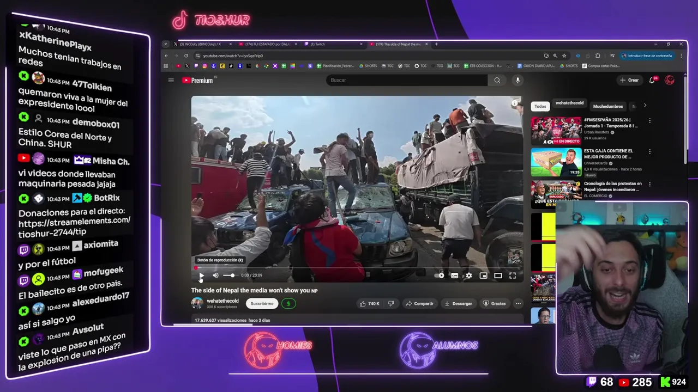Image resolution: width=698 pixels, height=392 pixels.
Task: Open options menu for Cronología de las protestas video
Action: (649, 184)
